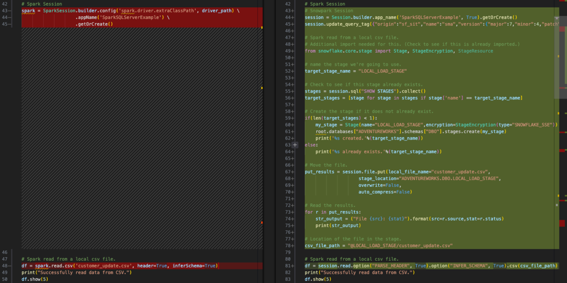Image resolution: width=567 pixels, height=283 pixels.
Task: Click the "print('%s created.'" line
Action: tap(369, 138)
